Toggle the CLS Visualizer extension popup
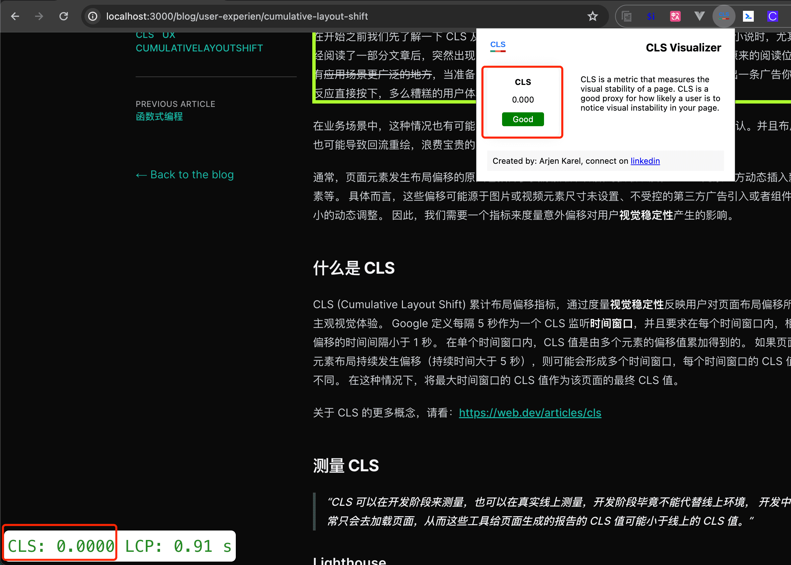This screenshot has width=791, height=565. 724,16
